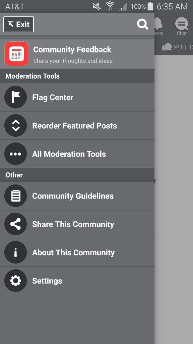Tap the About This Community info icon
The width and height of the screenshot is (193, 344).
click(15, 252)
